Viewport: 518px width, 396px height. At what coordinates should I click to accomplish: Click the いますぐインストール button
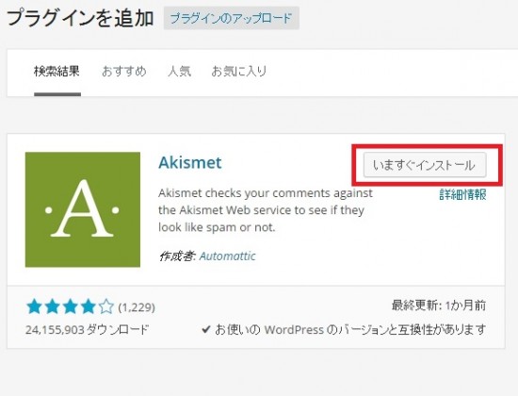point(425,165)
